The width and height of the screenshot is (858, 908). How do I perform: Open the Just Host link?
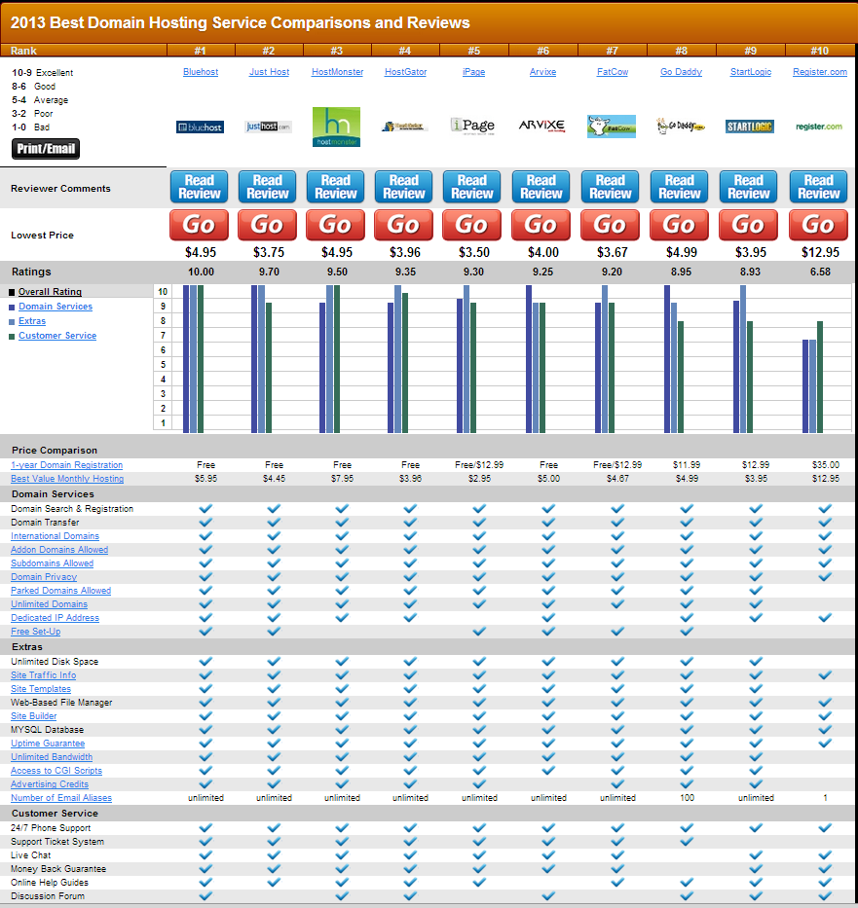(x=269, y=72)
